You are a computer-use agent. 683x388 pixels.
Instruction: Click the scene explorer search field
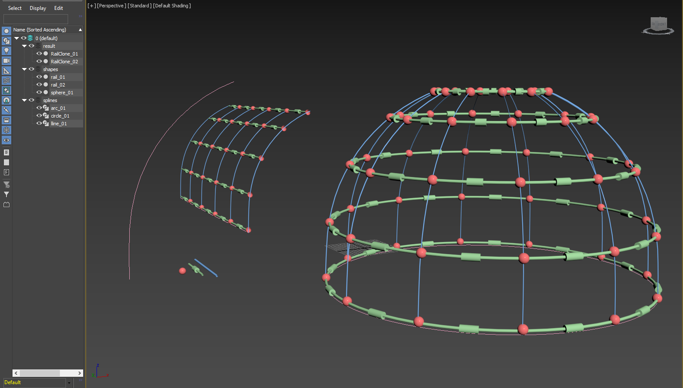(x=36, y=19)
